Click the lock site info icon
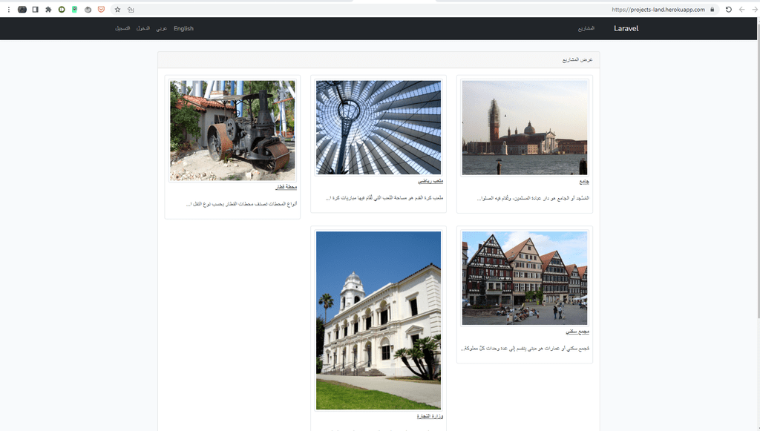The image size is (760, 431). (x=712, y=9)
